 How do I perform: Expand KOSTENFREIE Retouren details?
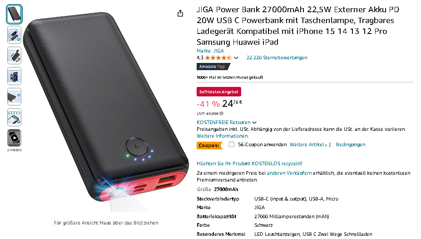click(x=226, y=122)
